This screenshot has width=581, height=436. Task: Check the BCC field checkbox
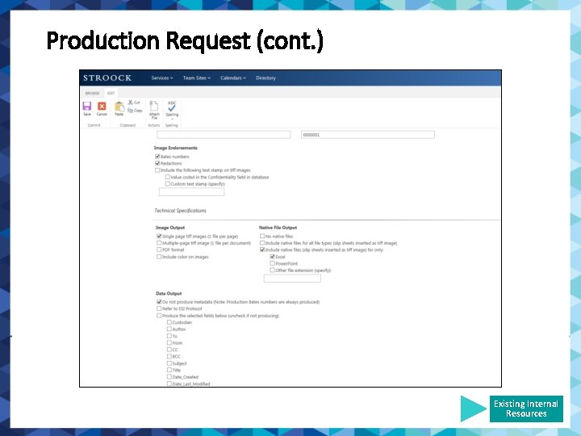(169, 356)
